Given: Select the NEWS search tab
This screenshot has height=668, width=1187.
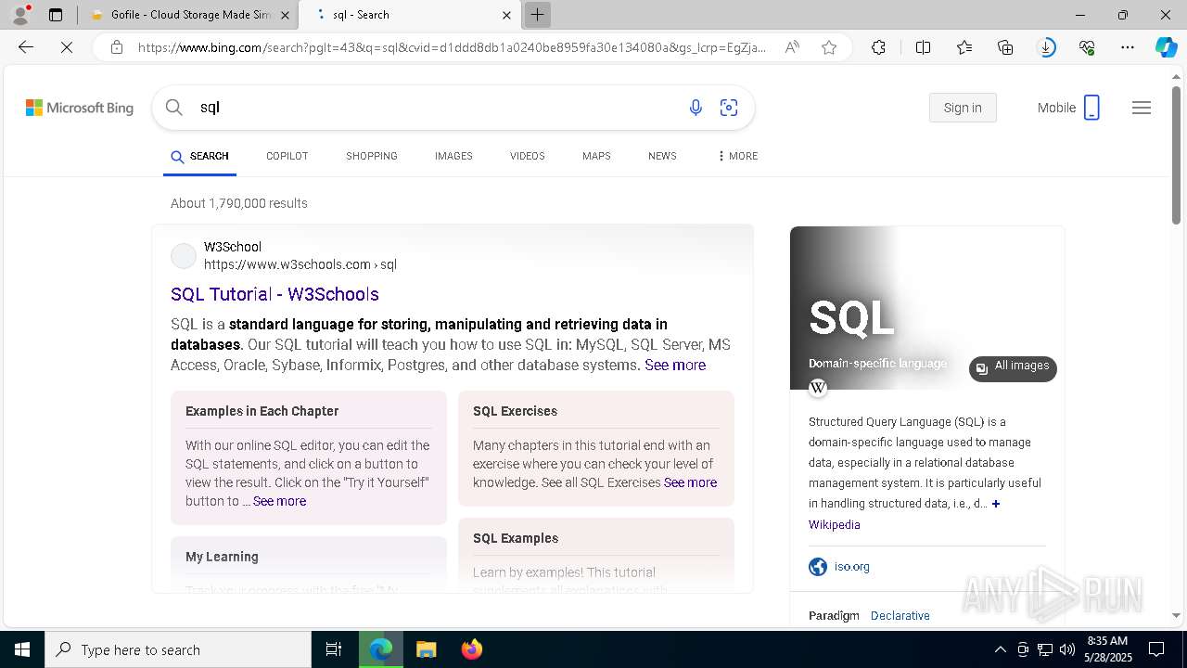Looking at the screenshot, I should coord(662,156).
